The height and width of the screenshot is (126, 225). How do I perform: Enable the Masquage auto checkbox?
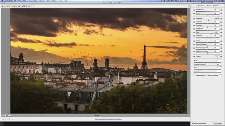[x=194, y=75]
